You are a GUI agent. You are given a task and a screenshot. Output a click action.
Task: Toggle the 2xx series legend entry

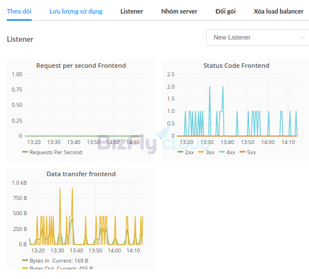[185, 152]
